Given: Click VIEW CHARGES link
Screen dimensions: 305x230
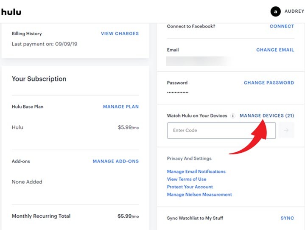Looking at the screenshot, I should tap(120, 34).
